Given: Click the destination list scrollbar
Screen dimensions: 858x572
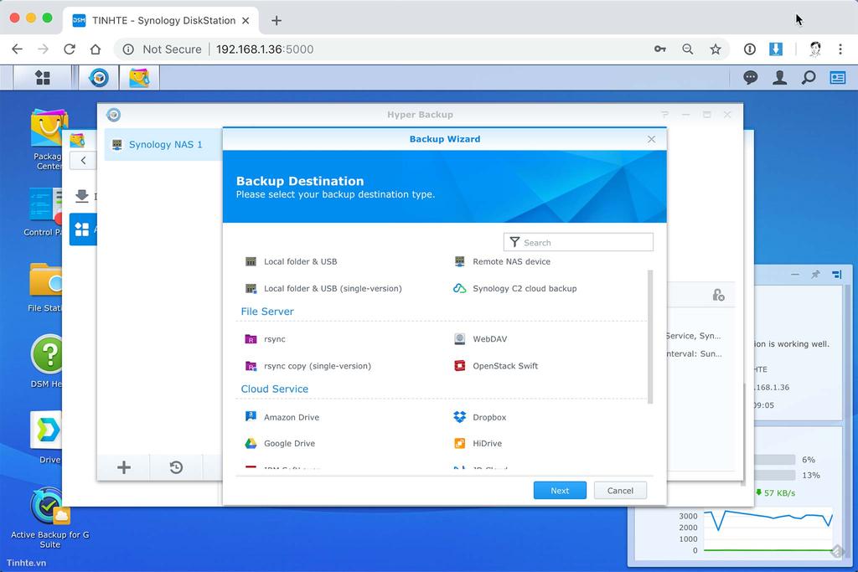Looking at the screenshot, I should 650,337.
